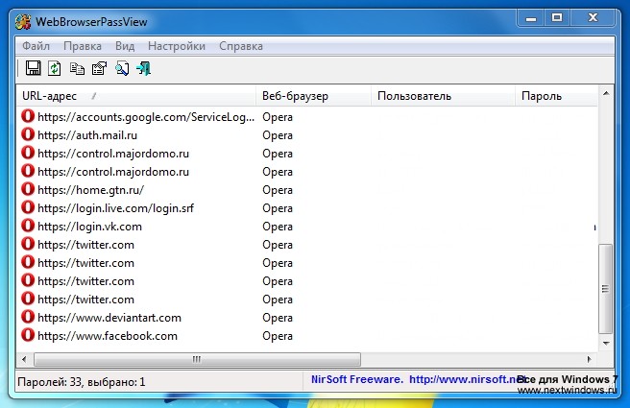Click the Save selected items floppy icon
The image size is (630, 408).
[33, 68]
